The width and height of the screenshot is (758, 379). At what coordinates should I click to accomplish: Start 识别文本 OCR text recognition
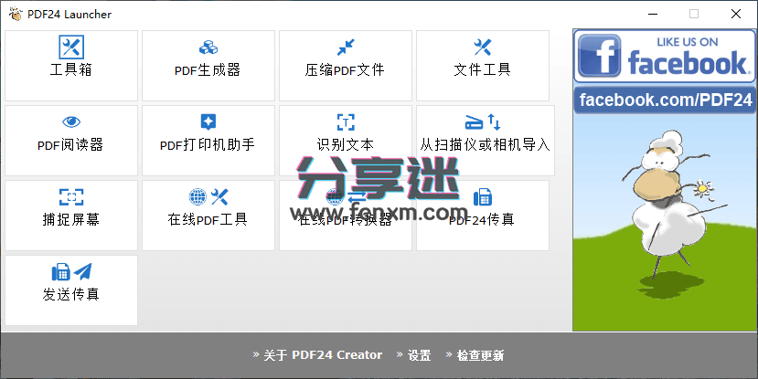(x=345, y=140)
